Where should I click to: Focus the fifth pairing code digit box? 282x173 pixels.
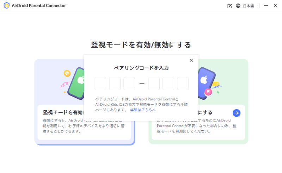click(168, 84)
